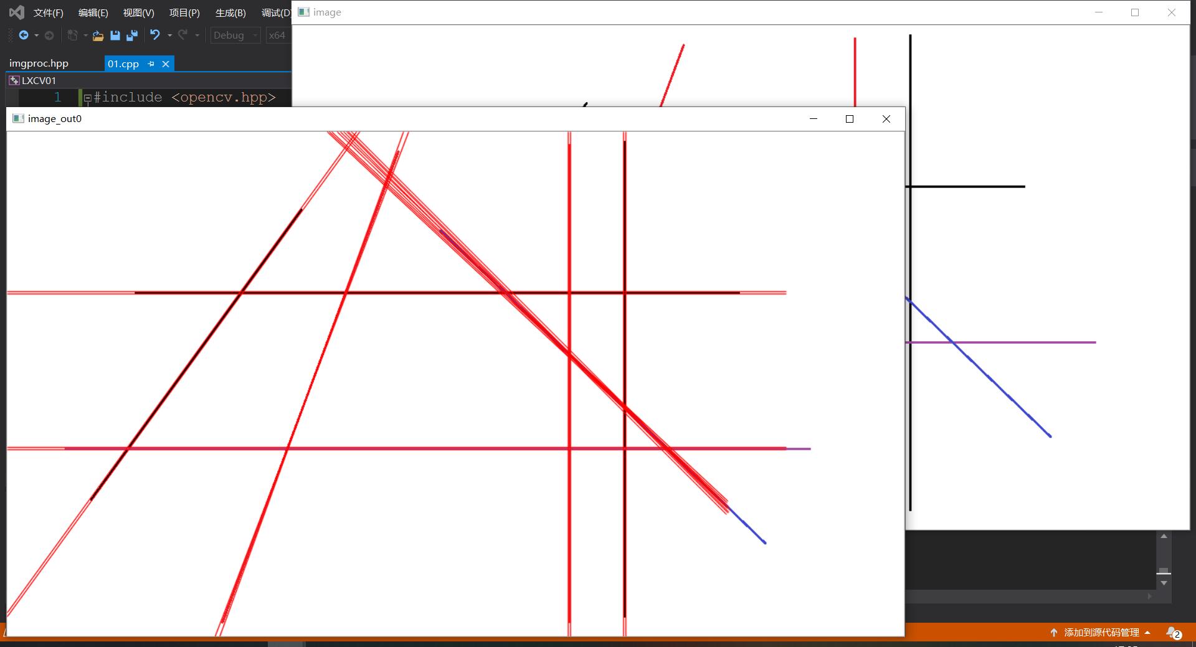Minimize the image_out0 window
This screenshot has width=1196, height=647.
pyautogui.click(x=813, y=119)
